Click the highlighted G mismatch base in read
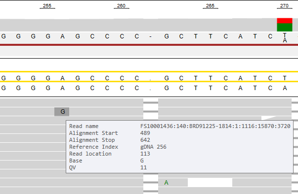The height and width of the screenshot is (194, 298). 62,112
